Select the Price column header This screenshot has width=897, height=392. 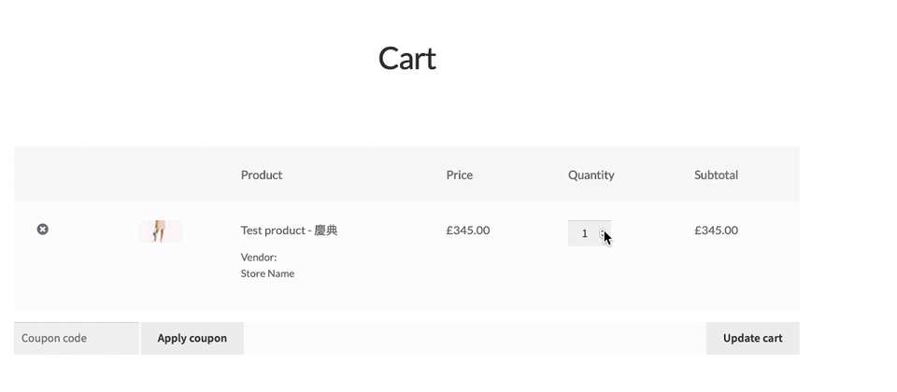(460, 175)
